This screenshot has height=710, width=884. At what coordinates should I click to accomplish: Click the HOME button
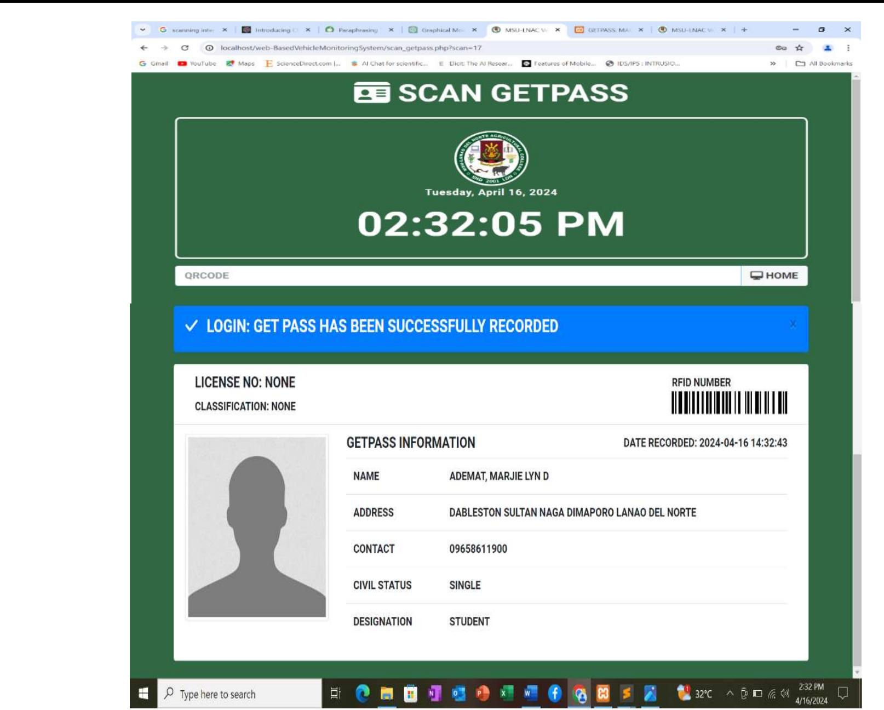[x=772, y=276]
